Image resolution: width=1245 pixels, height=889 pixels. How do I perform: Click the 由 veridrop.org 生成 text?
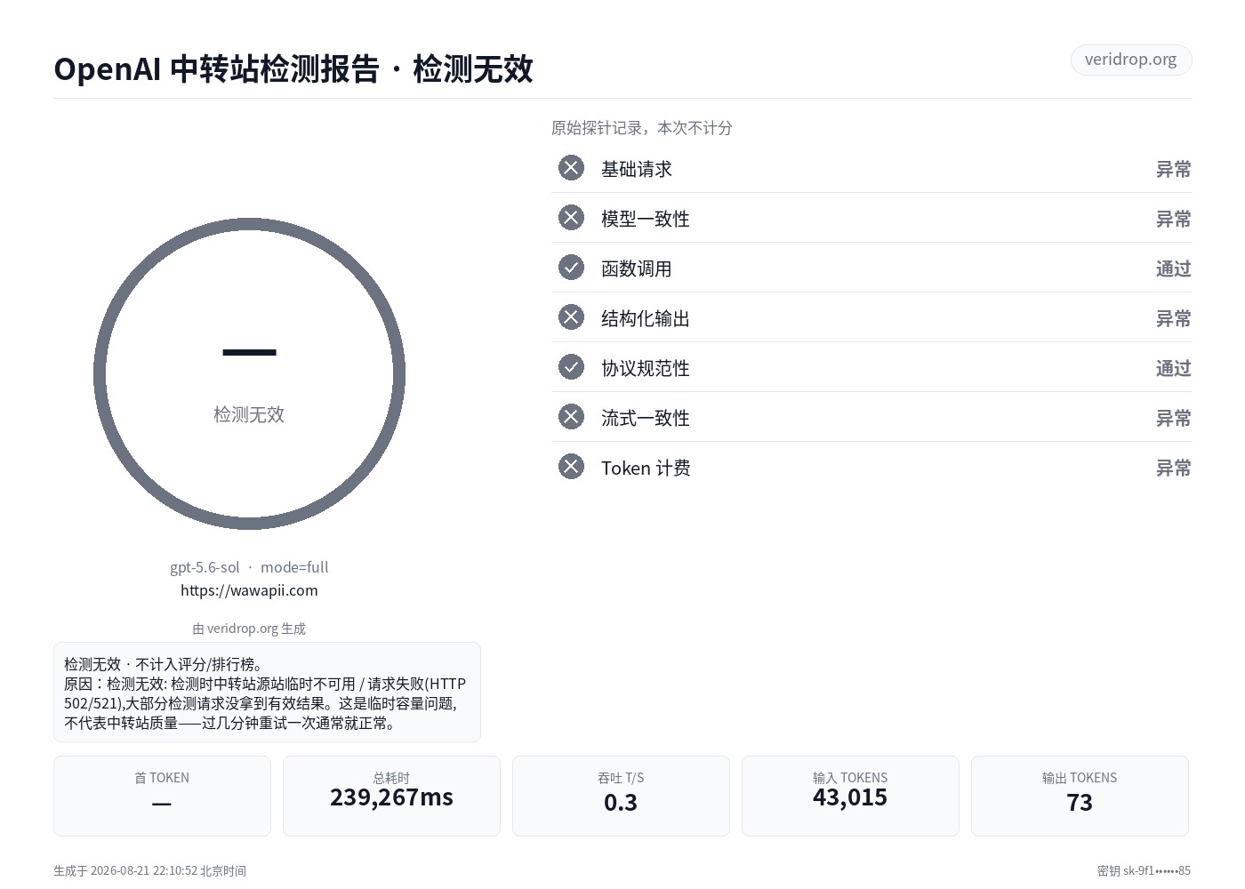(x=249, y=629)
